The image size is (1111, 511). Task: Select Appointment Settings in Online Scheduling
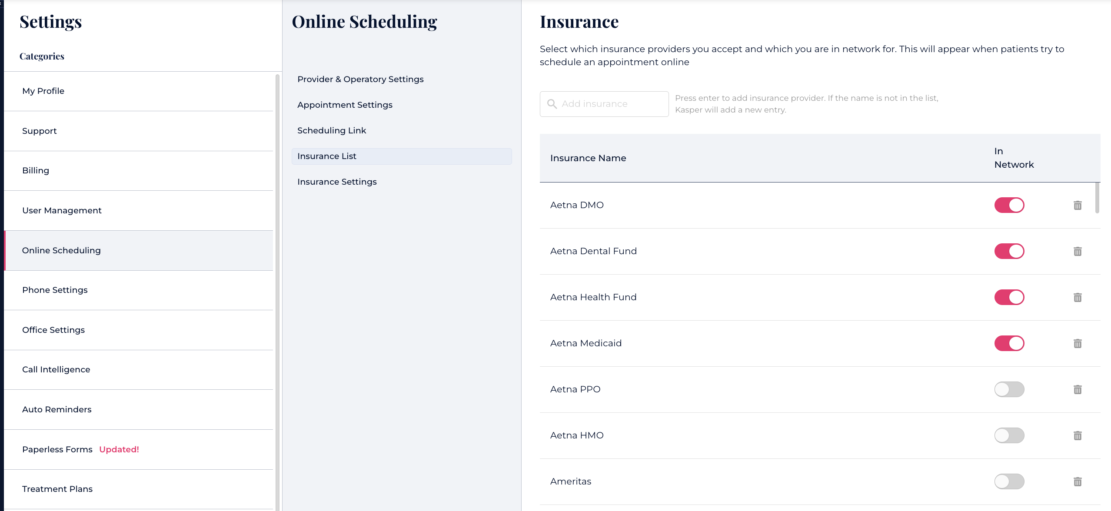[x=345, y=105]
